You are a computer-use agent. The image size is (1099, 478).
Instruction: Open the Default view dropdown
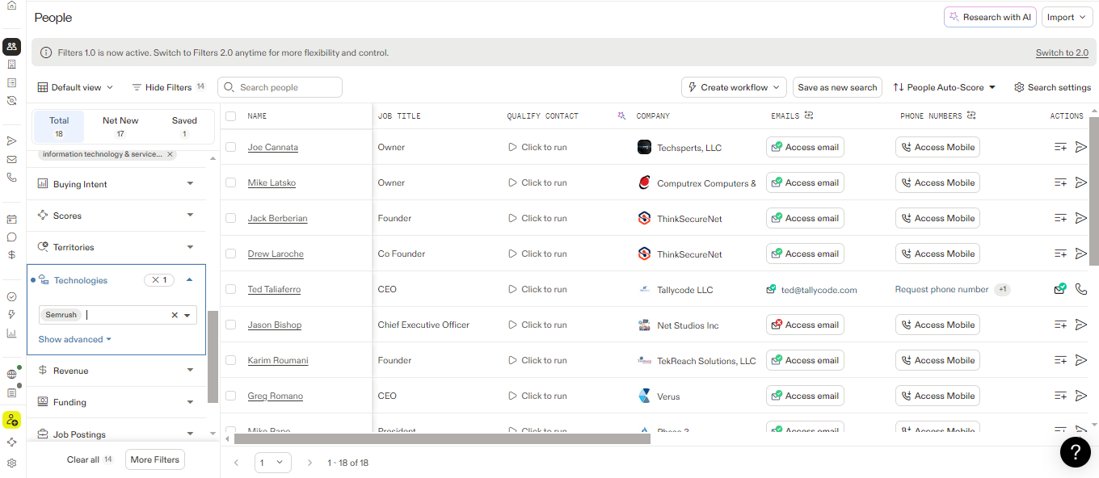(x=76, y=87)
